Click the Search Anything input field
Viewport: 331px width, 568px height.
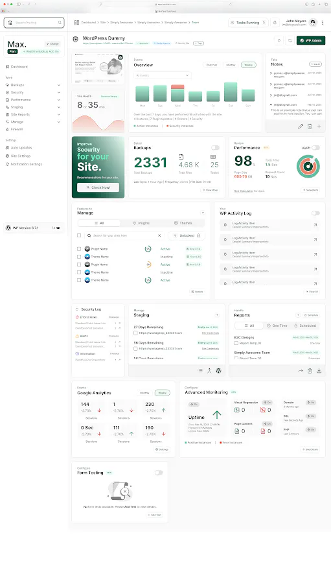point(34,23)
